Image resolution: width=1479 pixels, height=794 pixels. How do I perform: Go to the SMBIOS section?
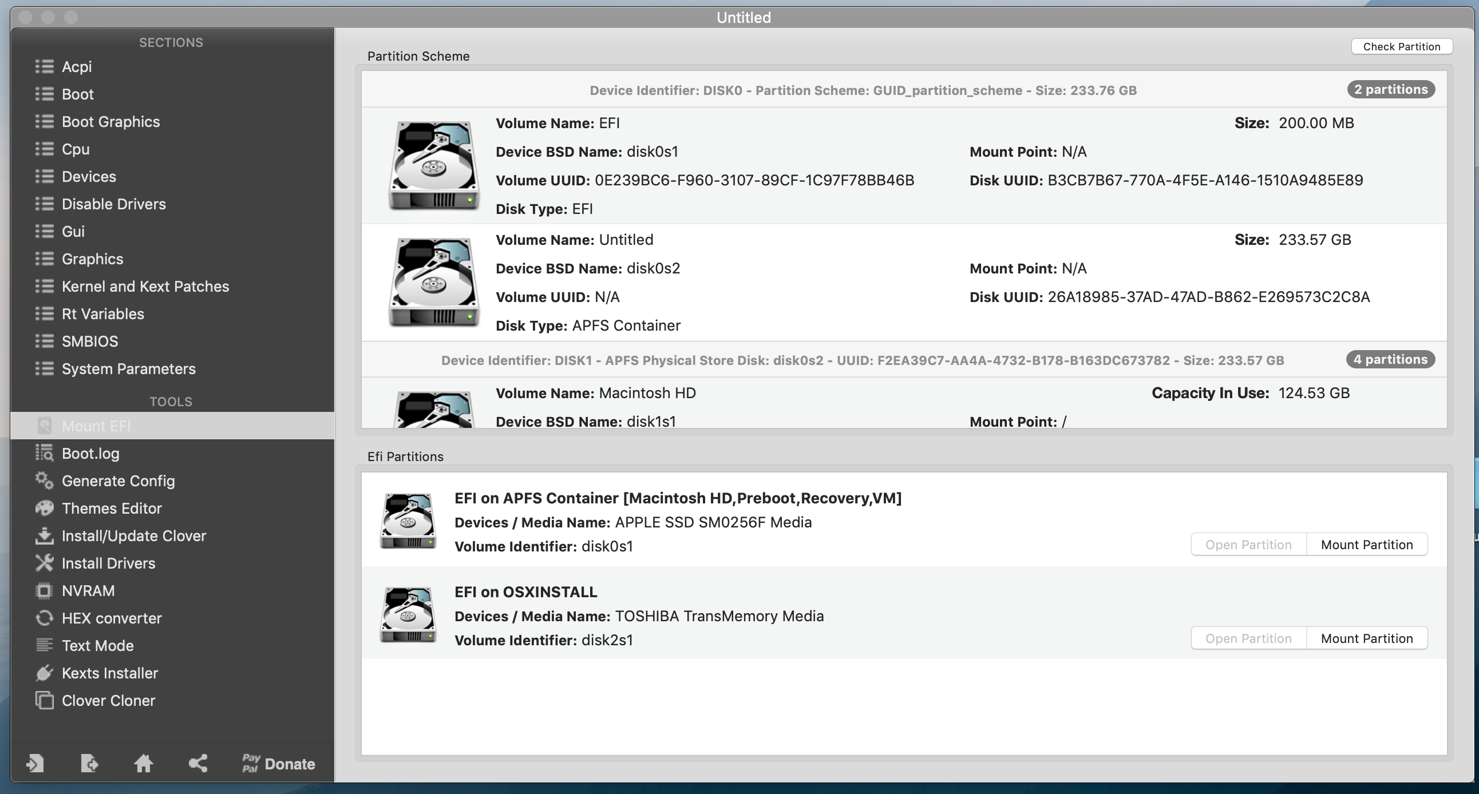coord(90,342)
